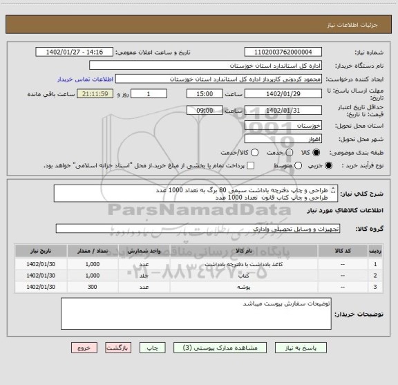Click the گروه کالا field تجهیزات و وسایل تحصیلی
The width and height of the screenshot is (398, 385).
(198, 229)
